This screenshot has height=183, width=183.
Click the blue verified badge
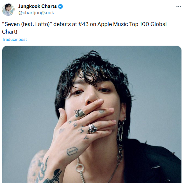tap(61, 6)
